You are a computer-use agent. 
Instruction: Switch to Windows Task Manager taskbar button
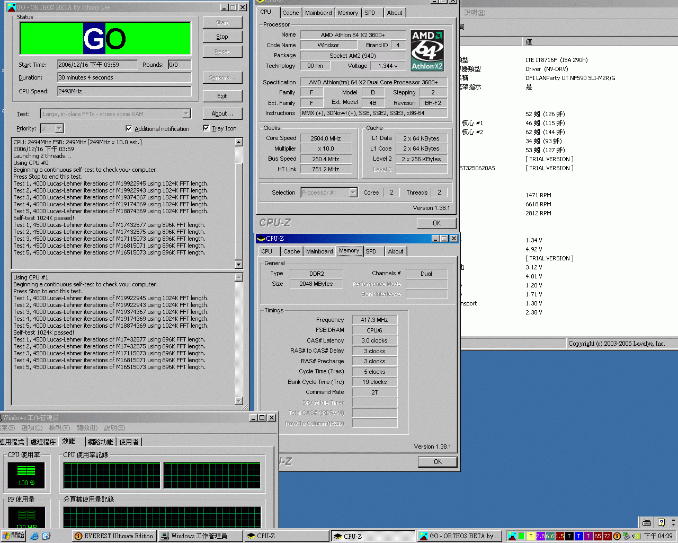[x=200, y=536]
